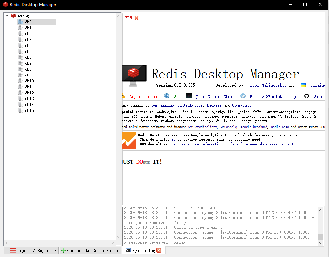Click the Twitter bird icon
This screenshot has width=329, height=257.
pyautogui.click(x=243, y=96)
